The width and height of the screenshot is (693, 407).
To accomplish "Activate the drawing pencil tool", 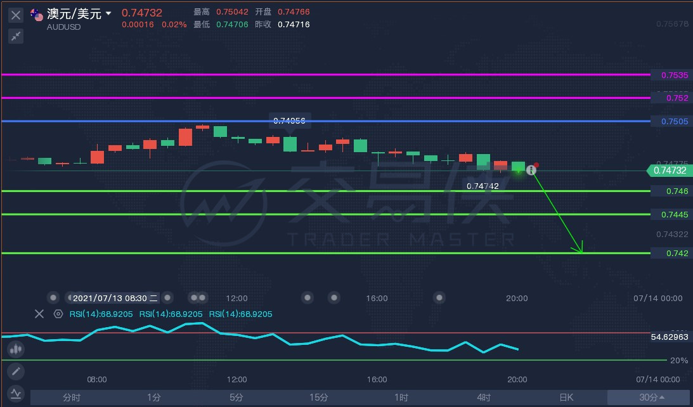I will 16,371.
